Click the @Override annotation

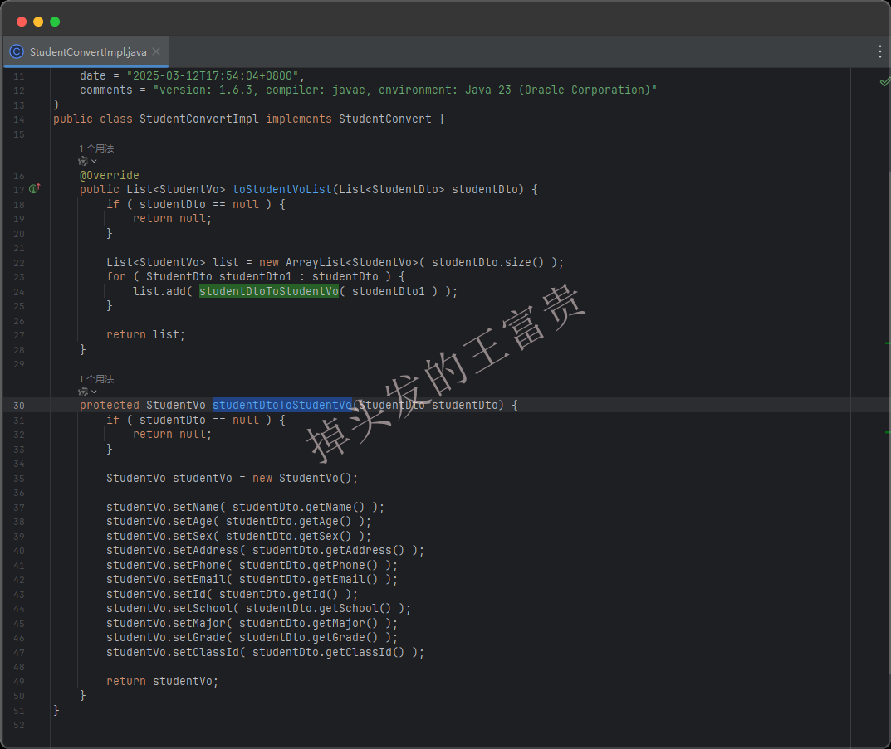coord(109,175)
